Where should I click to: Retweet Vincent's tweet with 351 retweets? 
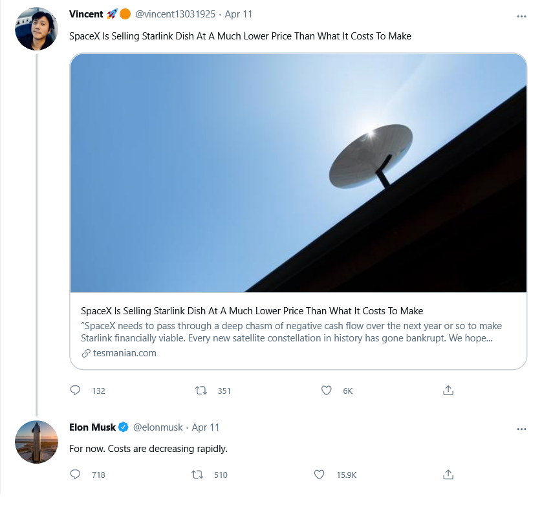tap(201, 391)
